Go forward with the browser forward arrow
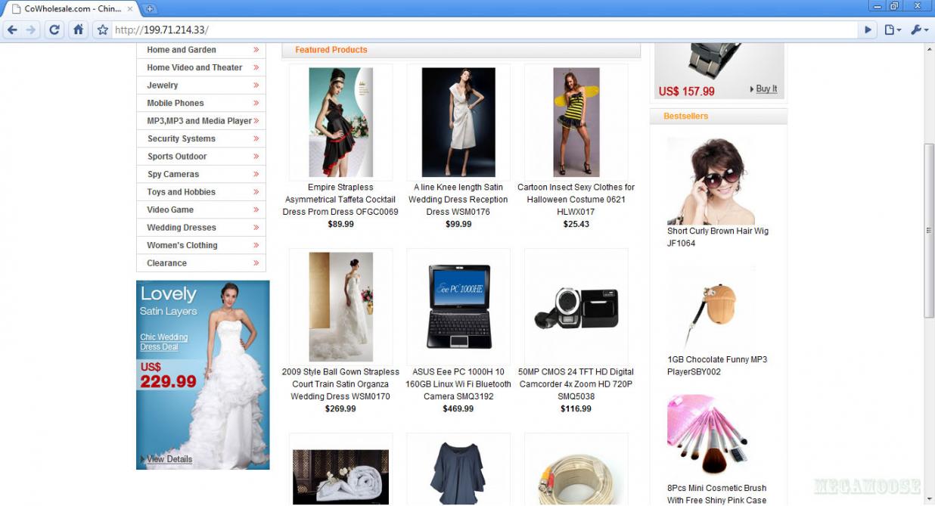The height and width of the screenshot is (506, 935). point(31,30)
